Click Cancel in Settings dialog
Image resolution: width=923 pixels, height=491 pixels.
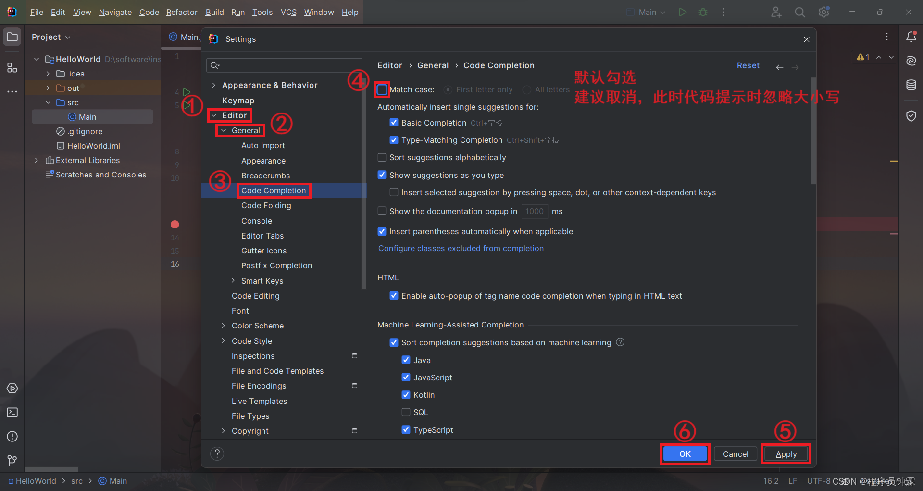tap(736, 454)
